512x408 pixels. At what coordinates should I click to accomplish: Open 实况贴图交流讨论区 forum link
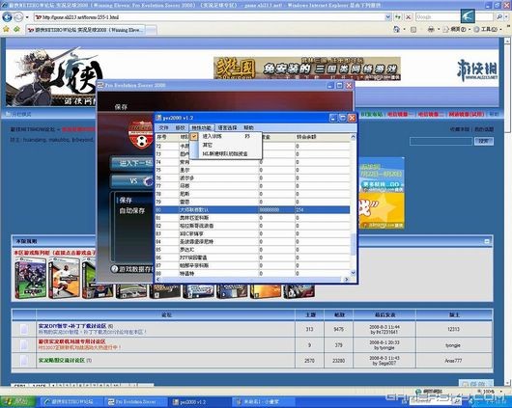point(62,361)
